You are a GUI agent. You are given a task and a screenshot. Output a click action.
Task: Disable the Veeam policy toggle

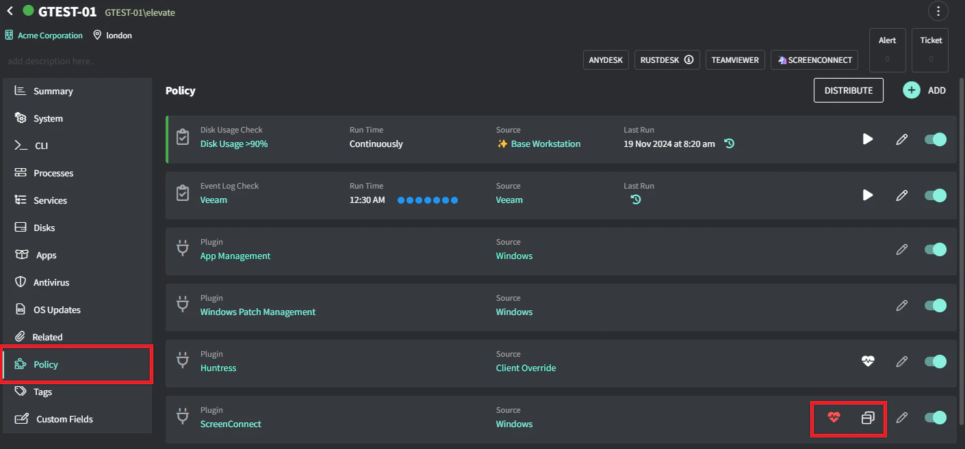coord(936,195)
